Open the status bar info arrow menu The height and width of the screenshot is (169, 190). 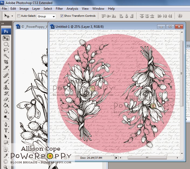pyautogui.click(x=116, y=158)
